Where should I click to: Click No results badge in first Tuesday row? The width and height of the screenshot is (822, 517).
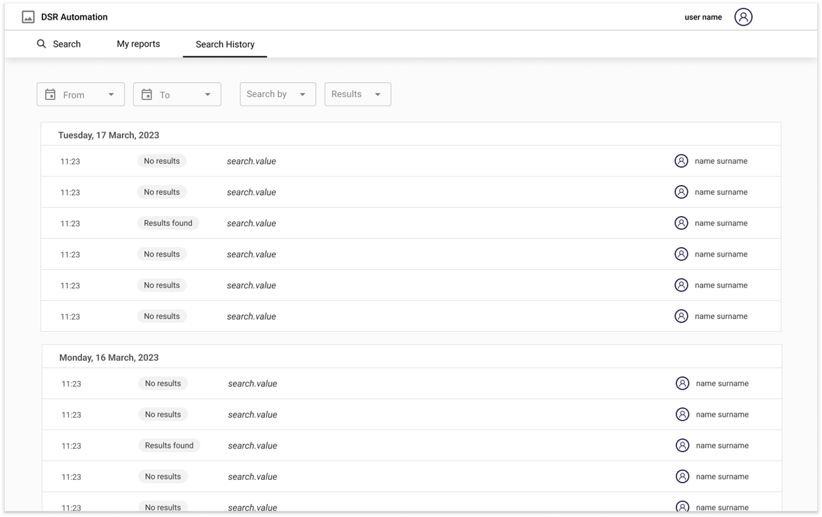162,161
